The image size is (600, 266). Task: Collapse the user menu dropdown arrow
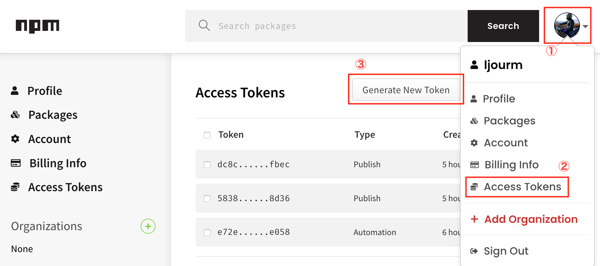click(x=585, y=26)
